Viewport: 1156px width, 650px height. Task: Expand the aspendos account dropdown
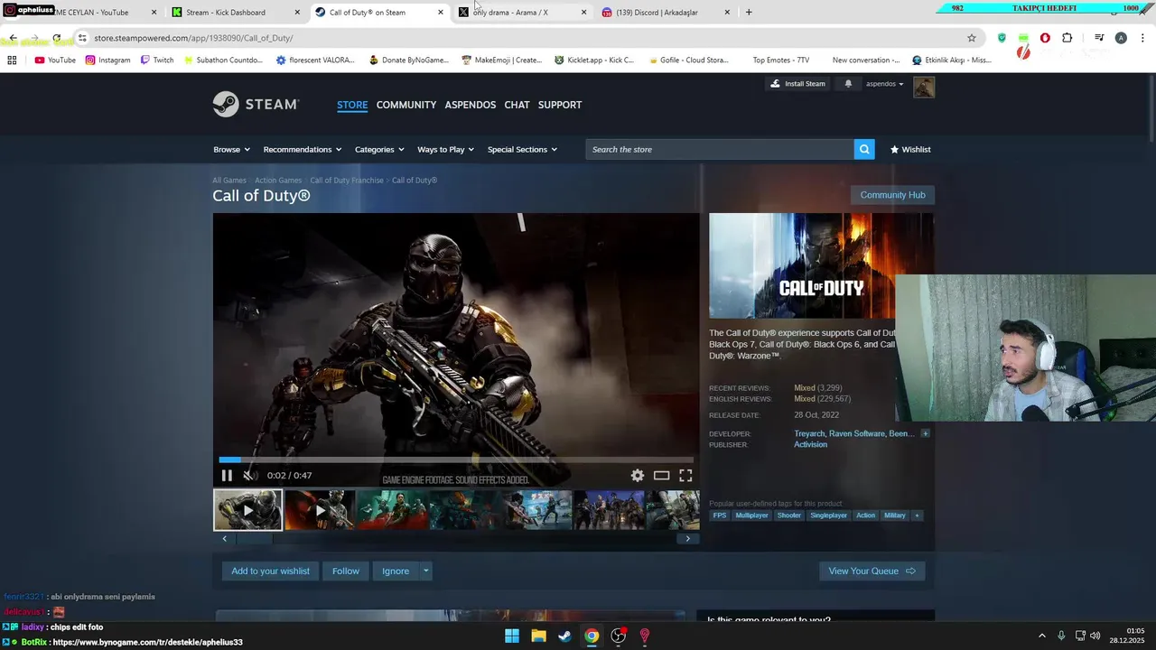[885, 84]
